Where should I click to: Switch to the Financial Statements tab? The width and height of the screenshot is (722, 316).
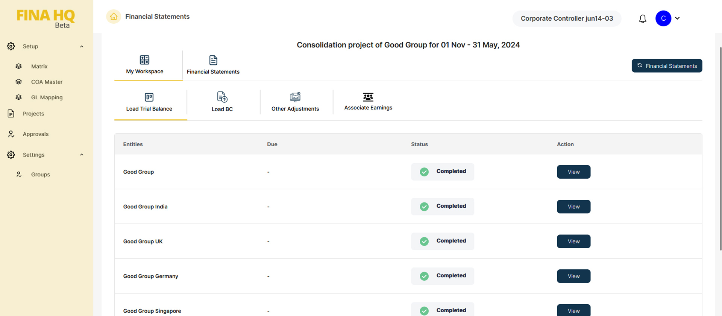click(213, 65)
